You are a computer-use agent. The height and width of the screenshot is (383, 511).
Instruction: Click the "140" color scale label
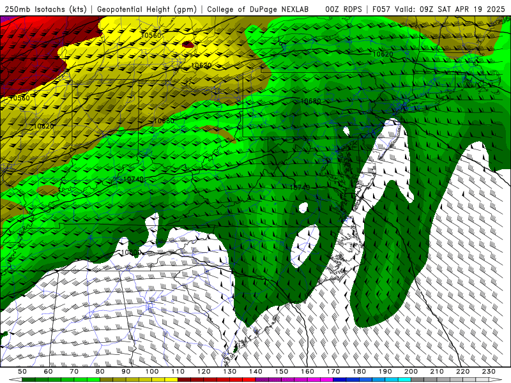pos(256,372)
